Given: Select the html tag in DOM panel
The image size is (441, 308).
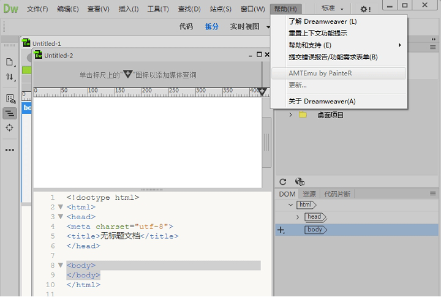Looking at the screenshot, I should pyautogui.click(x=306, y=205).
